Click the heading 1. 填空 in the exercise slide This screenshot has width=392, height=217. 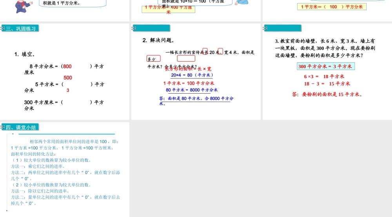click(25, 54)
